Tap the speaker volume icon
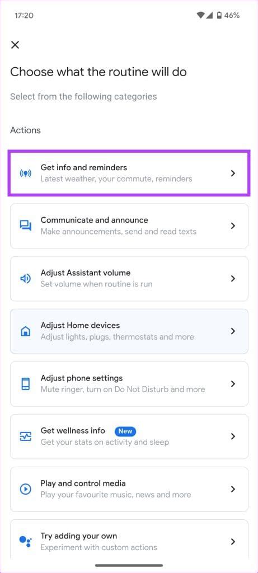This screenshot has height=573, width=258. click(25, 279)
